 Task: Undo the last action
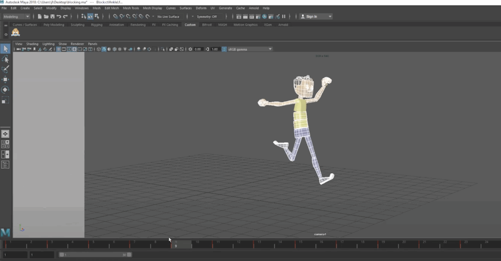tap(59, 16)
